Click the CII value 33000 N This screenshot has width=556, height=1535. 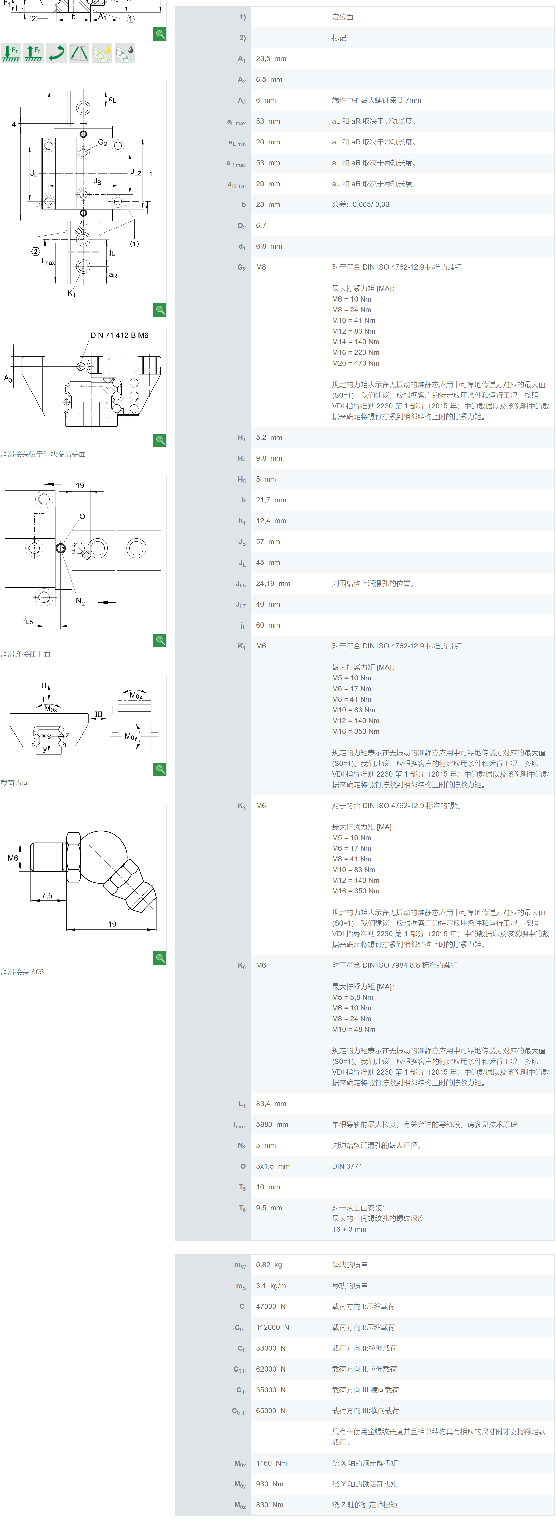click(271, 1348)
